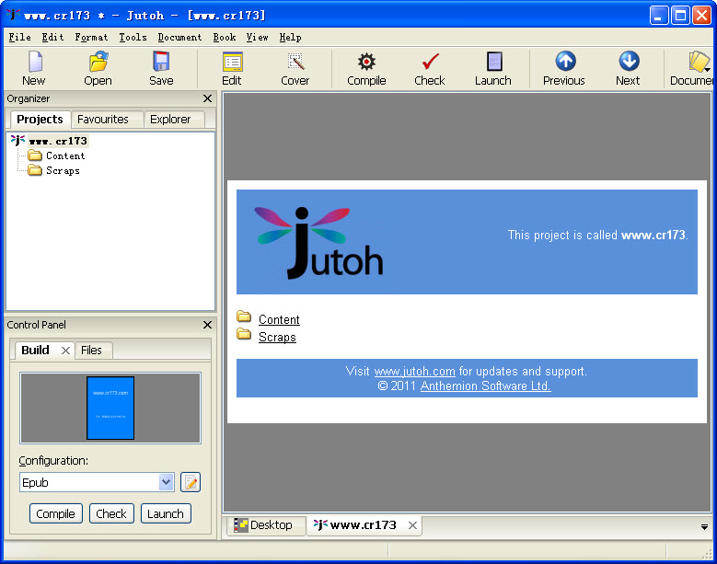Open the Document menu
This screenshot has height=564, width=717.
pyautogui.click(x=179, y=37)
